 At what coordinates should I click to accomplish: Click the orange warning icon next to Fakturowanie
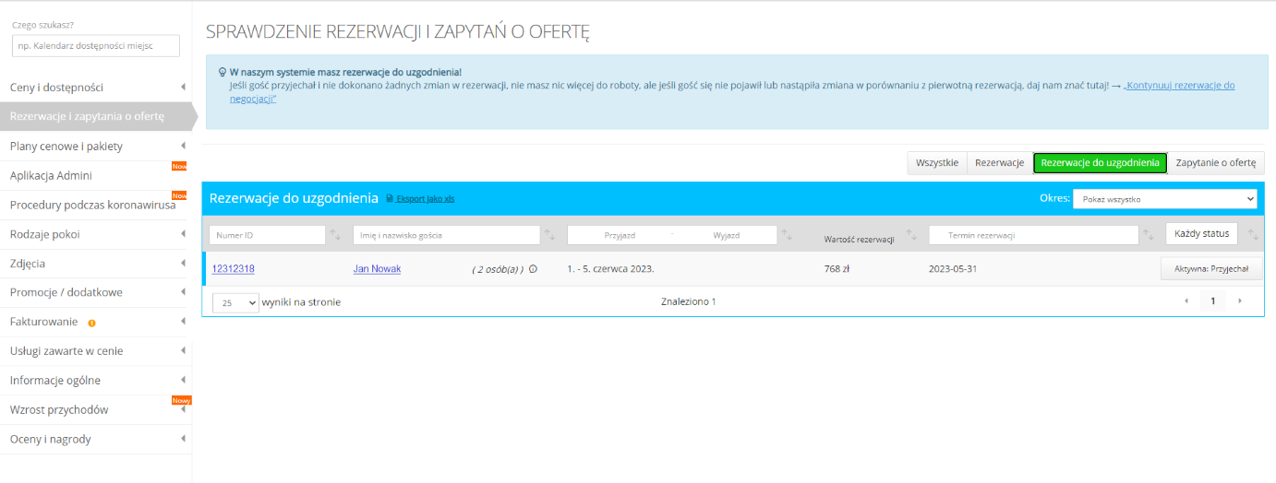[x=91, y=323]
